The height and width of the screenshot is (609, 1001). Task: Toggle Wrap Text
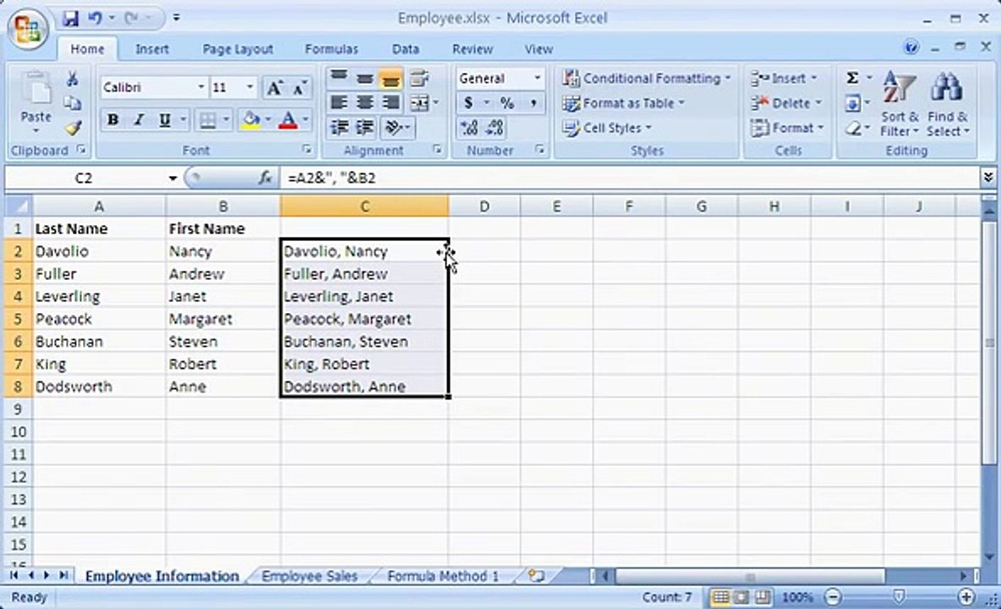pos(419,78)
